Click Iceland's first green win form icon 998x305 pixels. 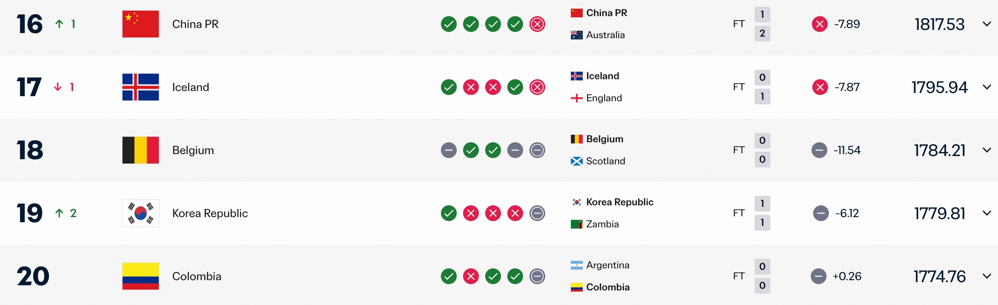point(448,87)
